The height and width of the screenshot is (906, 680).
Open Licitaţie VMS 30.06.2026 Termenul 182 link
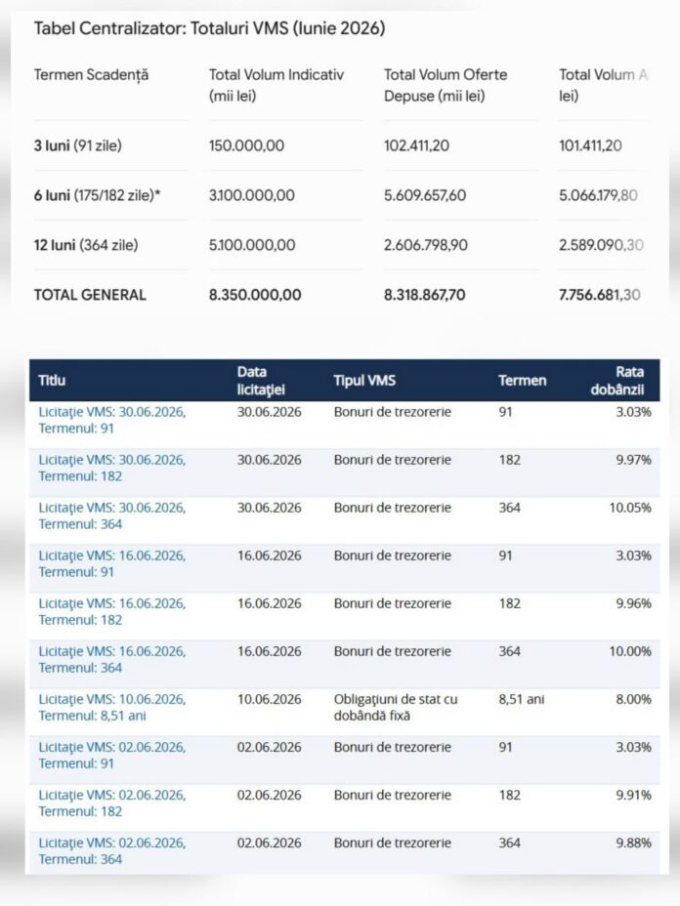coord(112,468)
